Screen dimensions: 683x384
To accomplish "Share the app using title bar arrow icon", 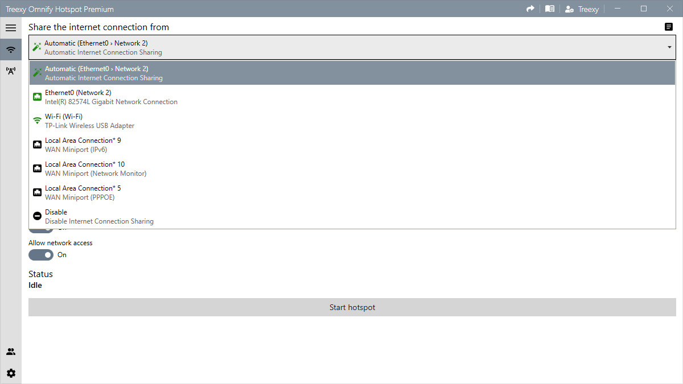I will [530, 9].
